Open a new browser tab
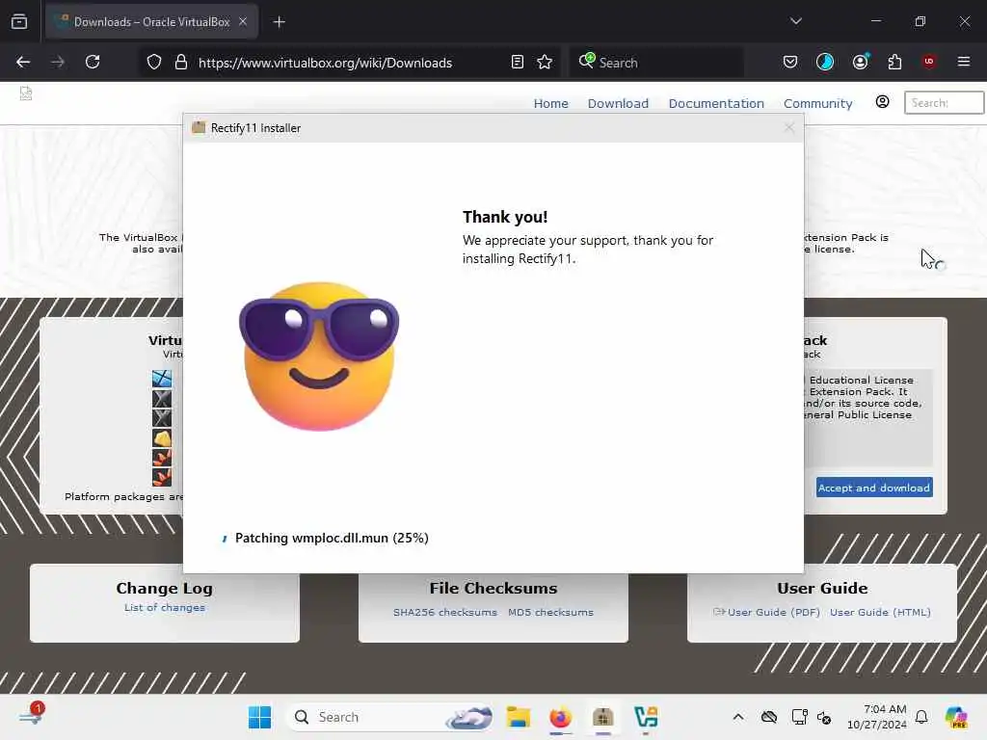 [x=280, y=22]
